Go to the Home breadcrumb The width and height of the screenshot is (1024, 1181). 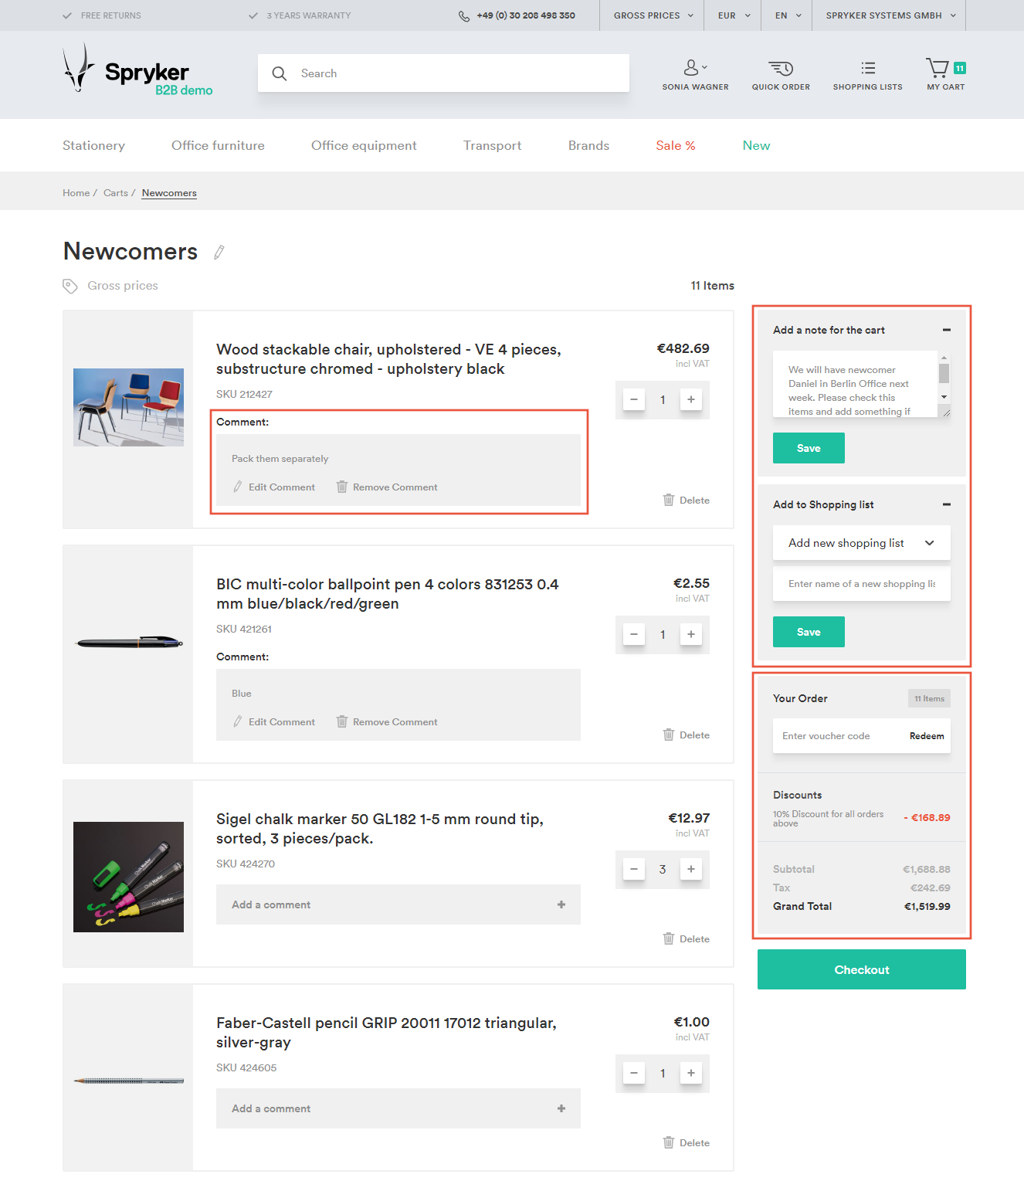(x=76, y=193)
